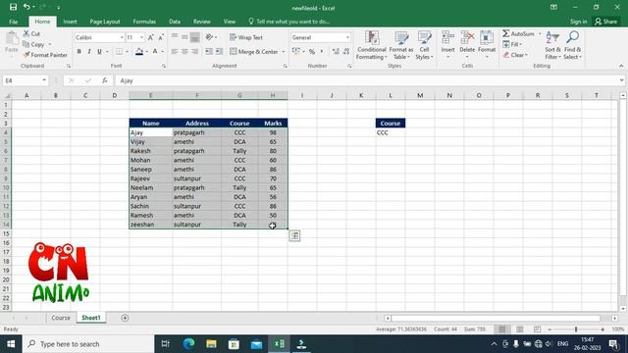Decrease indent in cells

pos(209,52)
